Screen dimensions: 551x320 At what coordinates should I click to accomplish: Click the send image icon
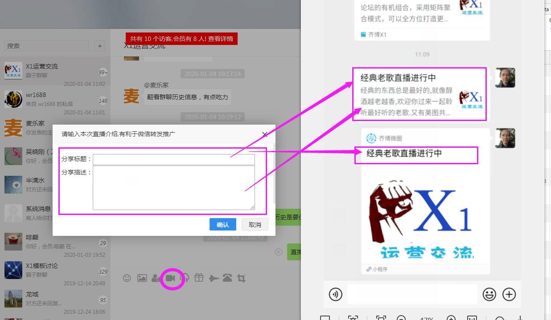(x=142, y=278)
